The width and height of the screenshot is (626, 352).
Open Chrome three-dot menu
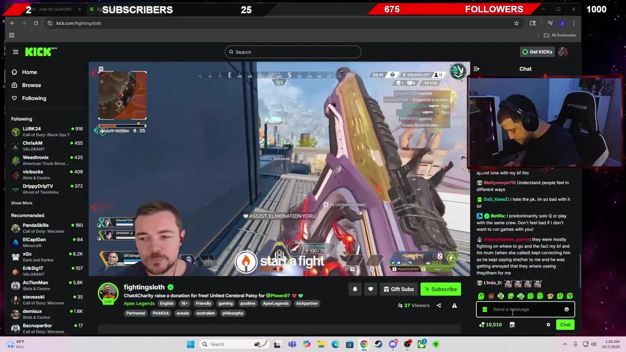pyautogui.click(x=574, y=23)
